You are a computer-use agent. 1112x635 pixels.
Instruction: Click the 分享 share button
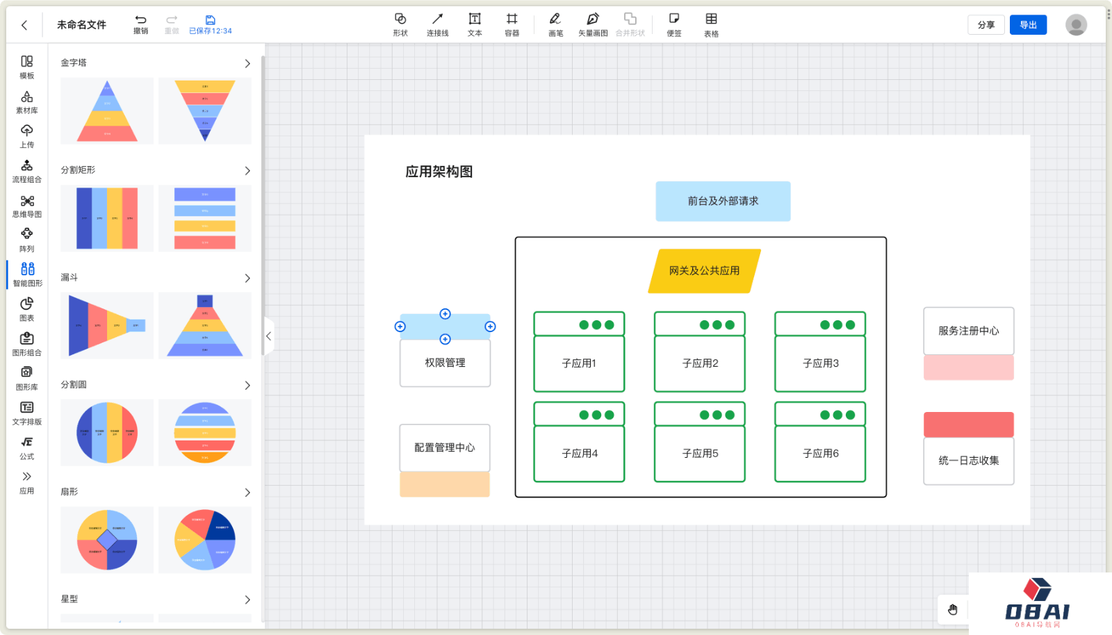tap(986, 25)
